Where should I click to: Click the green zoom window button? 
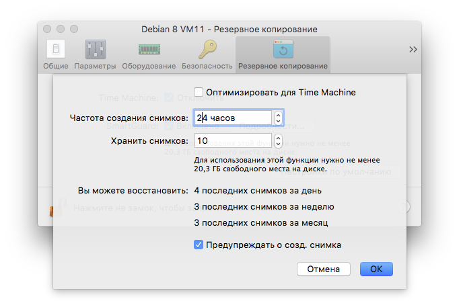tap(74, 29)
